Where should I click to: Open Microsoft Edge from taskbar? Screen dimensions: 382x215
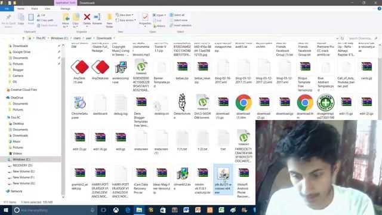pos(128,210)
